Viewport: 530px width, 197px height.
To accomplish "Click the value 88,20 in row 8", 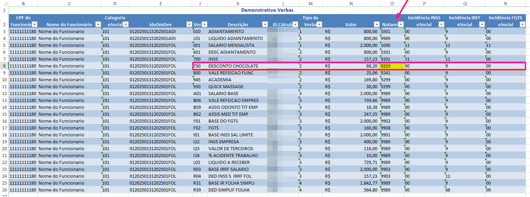I will 351,66.
